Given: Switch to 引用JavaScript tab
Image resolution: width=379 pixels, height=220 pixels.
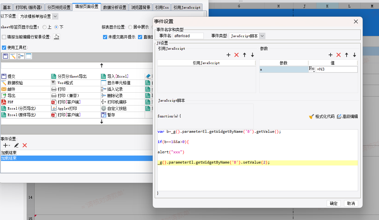Looking at the screenshot, I should [187, 7].
